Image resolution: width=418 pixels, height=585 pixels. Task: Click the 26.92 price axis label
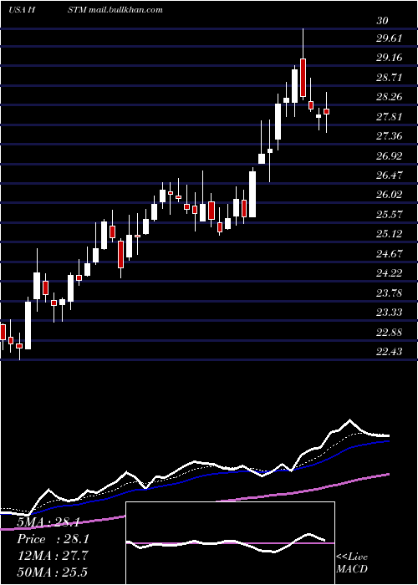click(x=390, y=156)
